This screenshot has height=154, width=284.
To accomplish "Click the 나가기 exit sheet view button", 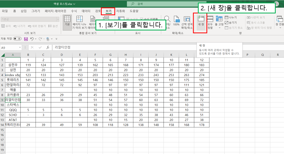I will tap(19, 26).
